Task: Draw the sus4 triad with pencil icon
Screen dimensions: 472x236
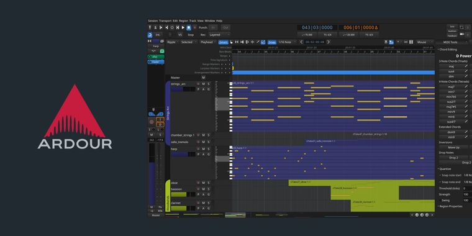Action: 466,71
